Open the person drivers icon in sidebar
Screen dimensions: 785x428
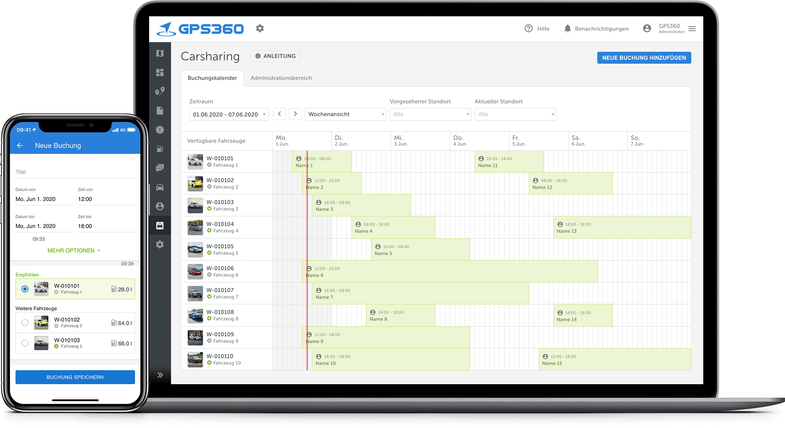point(160,206)
